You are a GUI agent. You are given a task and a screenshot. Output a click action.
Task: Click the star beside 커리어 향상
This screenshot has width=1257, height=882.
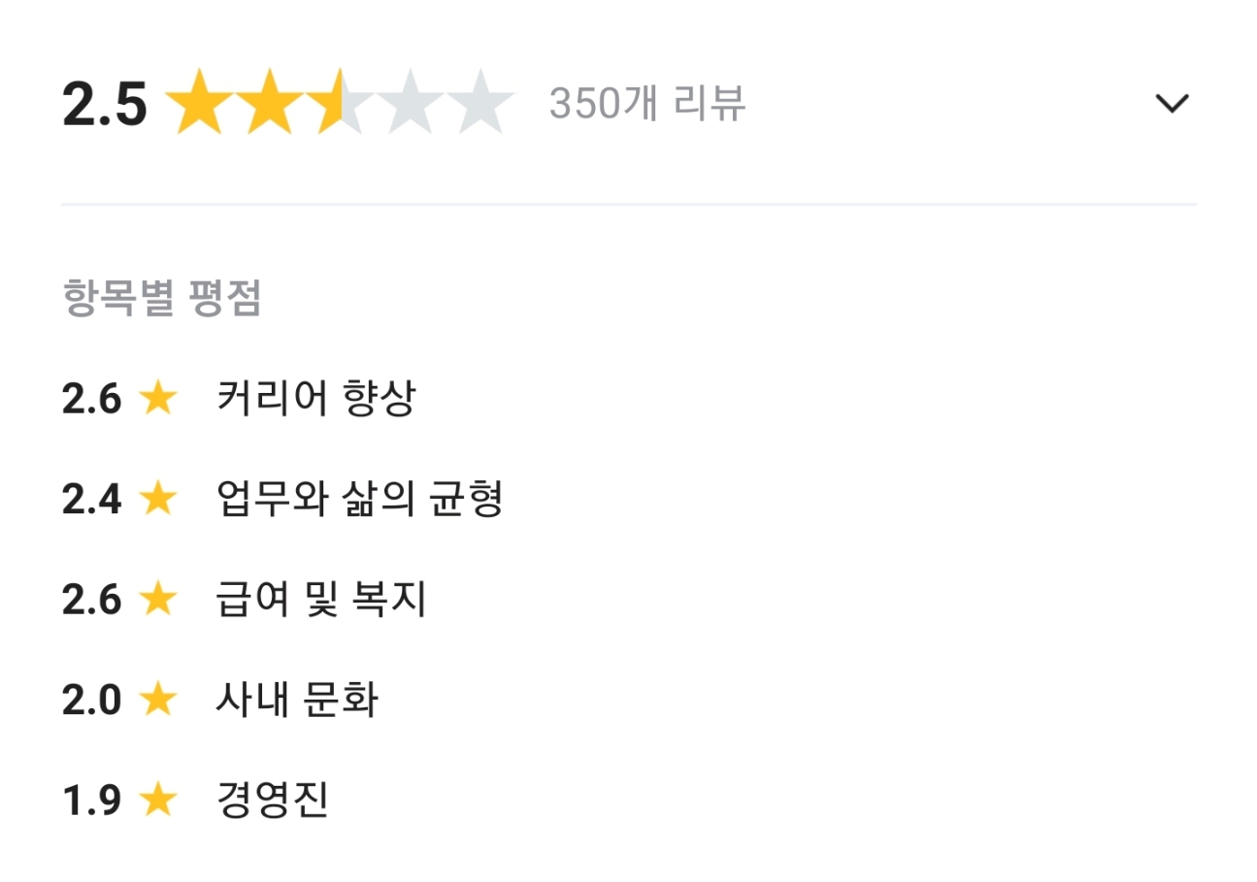157,399
